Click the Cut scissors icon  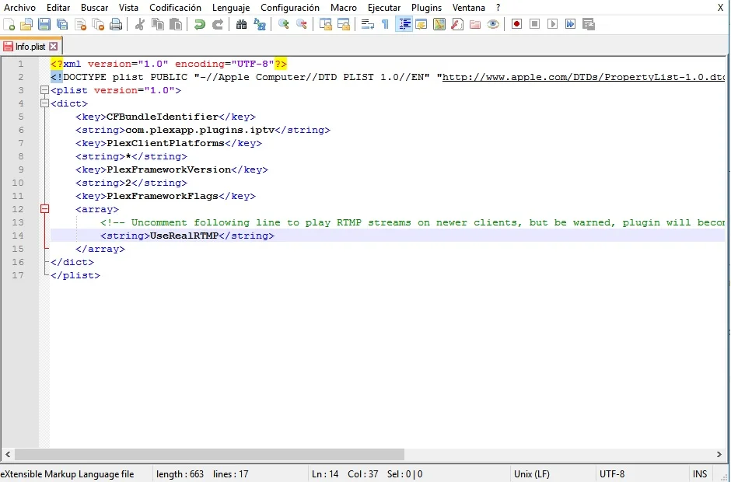coord(140,25)
